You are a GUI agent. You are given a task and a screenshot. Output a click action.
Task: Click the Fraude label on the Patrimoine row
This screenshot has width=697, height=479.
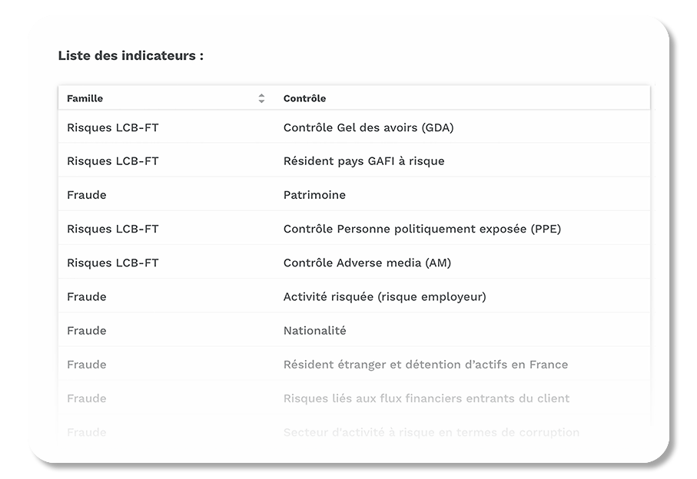click(x=87, y=195)
